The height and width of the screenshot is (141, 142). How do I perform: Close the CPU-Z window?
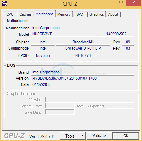tap(134, 2)
